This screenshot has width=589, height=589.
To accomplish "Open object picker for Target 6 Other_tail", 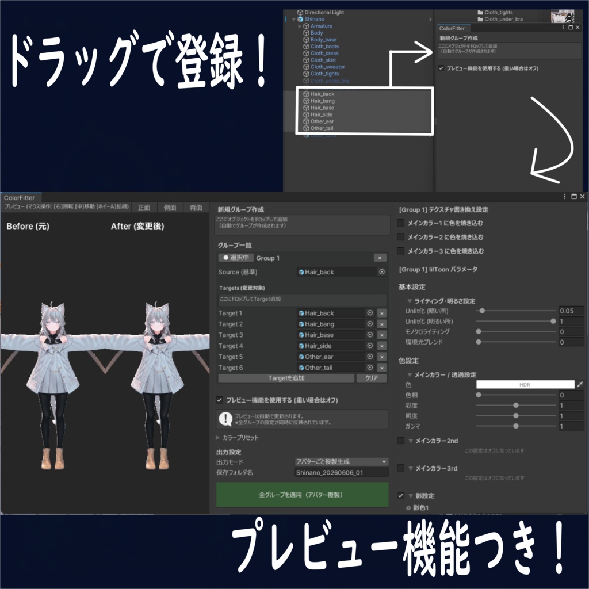I will point(370,368).
